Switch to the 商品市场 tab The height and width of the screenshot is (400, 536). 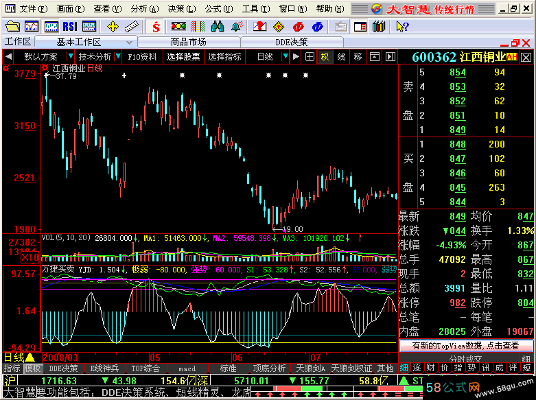[x=189, y=43]
